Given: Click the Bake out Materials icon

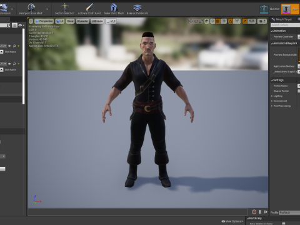Looking at the screenshot, I should click(137, 7).
